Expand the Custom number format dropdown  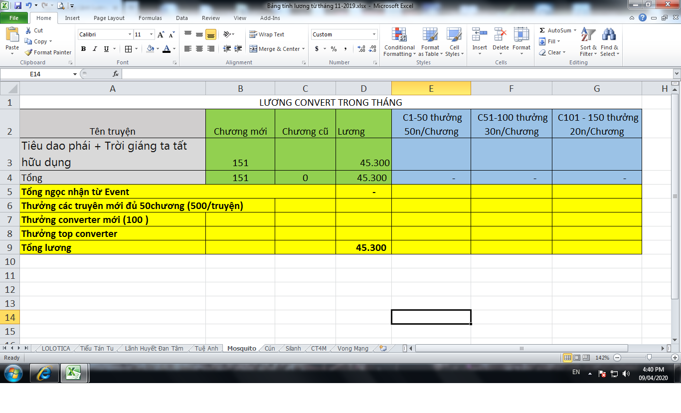(374, 34)
